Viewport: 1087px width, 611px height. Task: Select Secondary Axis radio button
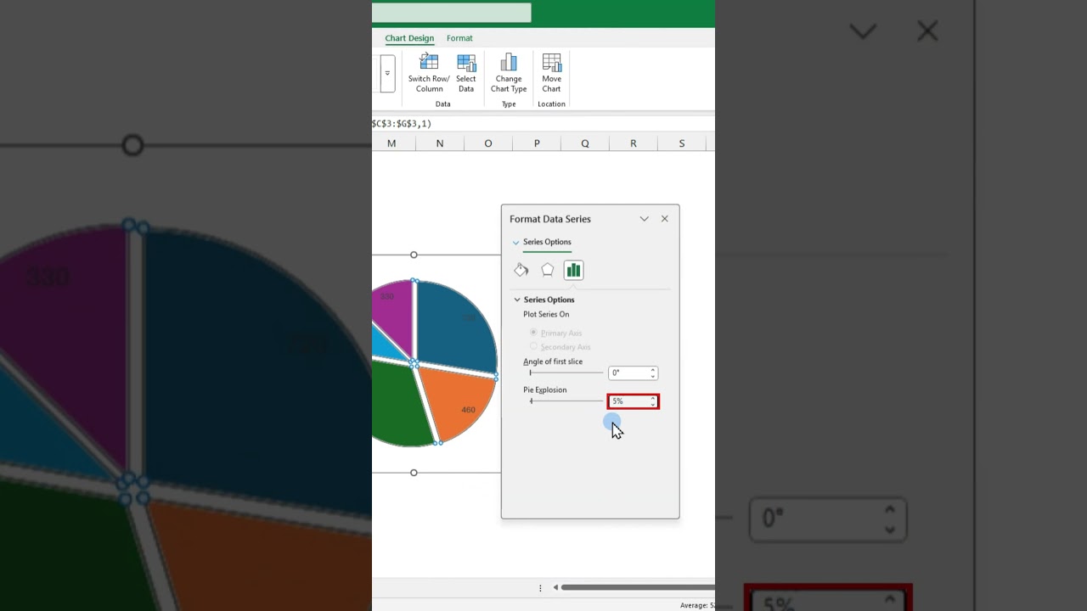533,346
